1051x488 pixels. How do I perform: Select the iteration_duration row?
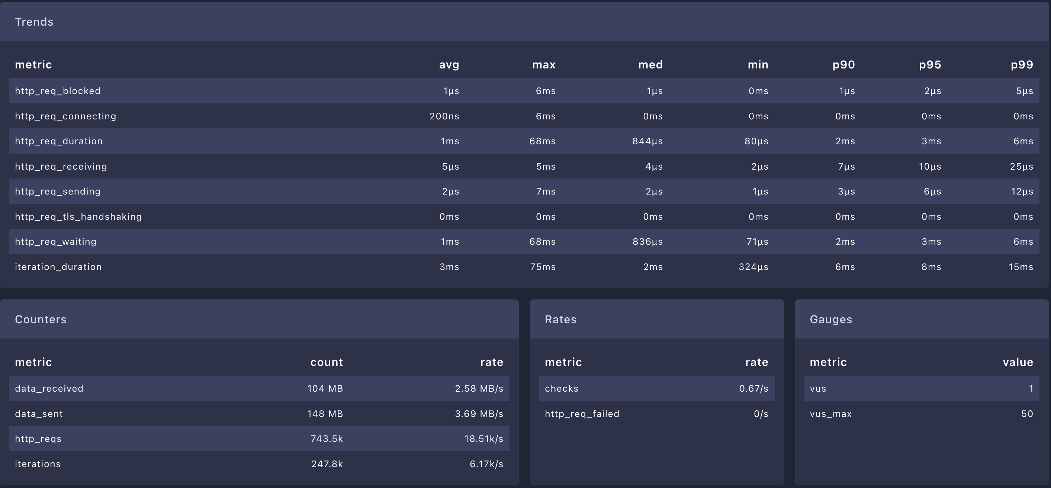point(524,267)
